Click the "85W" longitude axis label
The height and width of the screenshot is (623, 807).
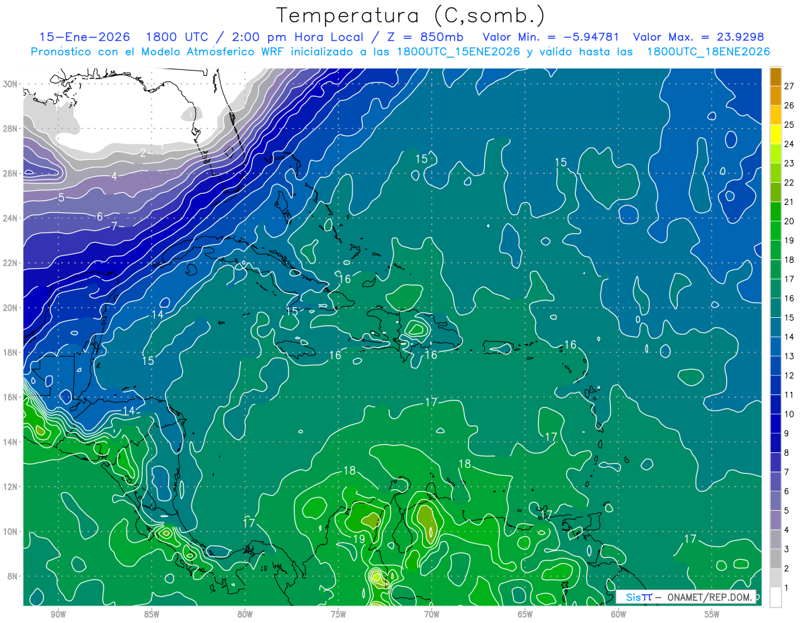click(151, 614)
